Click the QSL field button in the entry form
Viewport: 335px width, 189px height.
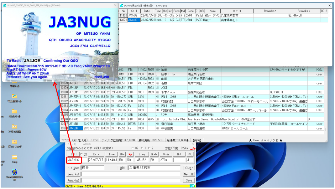click(x=190, y=154)
